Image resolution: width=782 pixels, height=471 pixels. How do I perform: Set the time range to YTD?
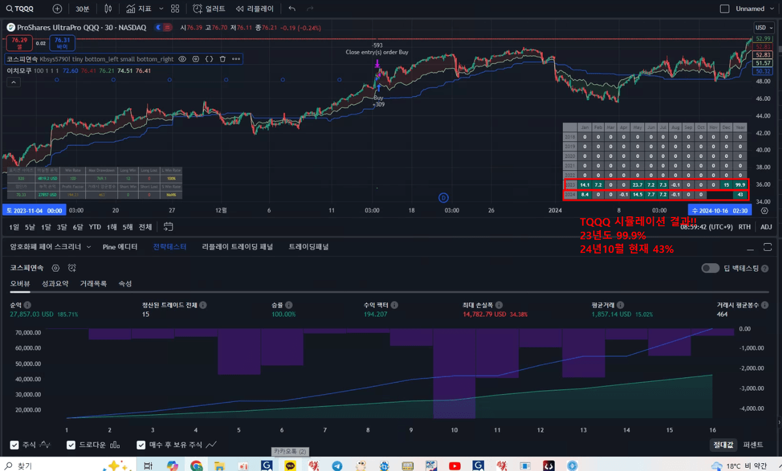click(x=95, y=227)
